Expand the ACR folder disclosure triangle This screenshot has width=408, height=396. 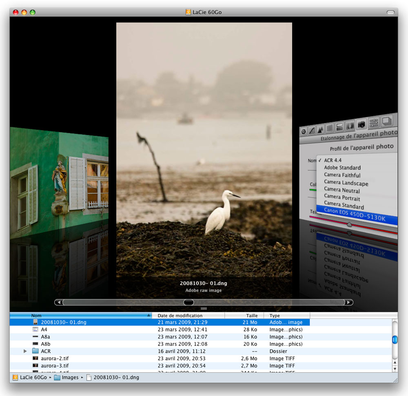25,351
